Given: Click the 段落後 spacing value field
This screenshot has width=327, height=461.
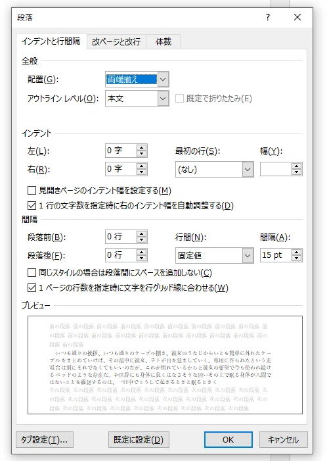Looking at the screenshot, I should [x=121, y=255].
